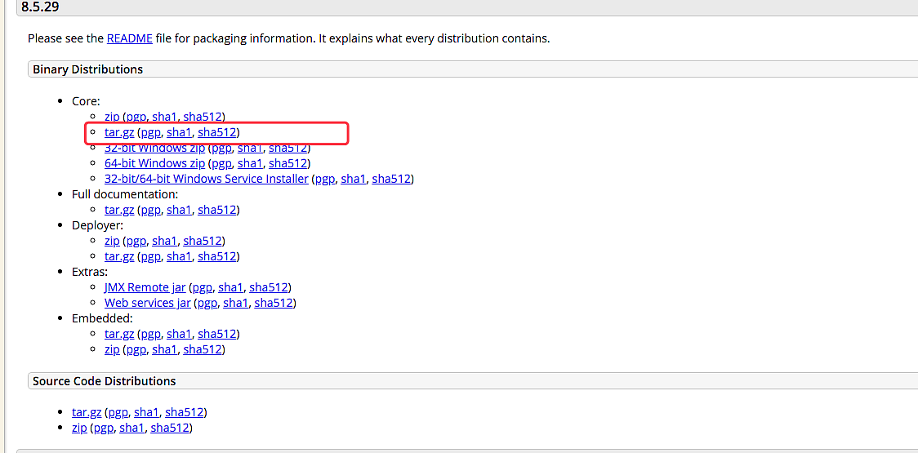Open the README file link
Viewport: 918px width, 453px height.
click(129, 38)
